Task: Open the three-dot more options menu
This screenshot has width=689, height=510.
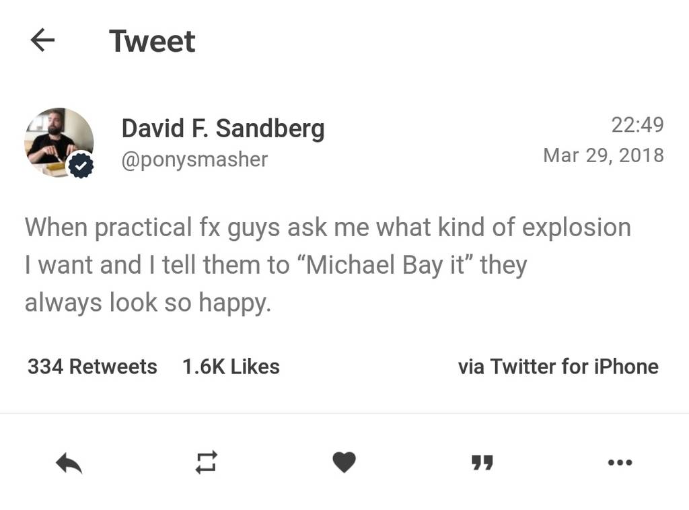Action: [x=619, y=462]
